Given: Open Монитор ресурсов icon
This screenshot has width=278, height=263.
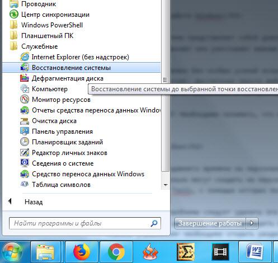Looking at the screenshot, I should click(25, 100).
